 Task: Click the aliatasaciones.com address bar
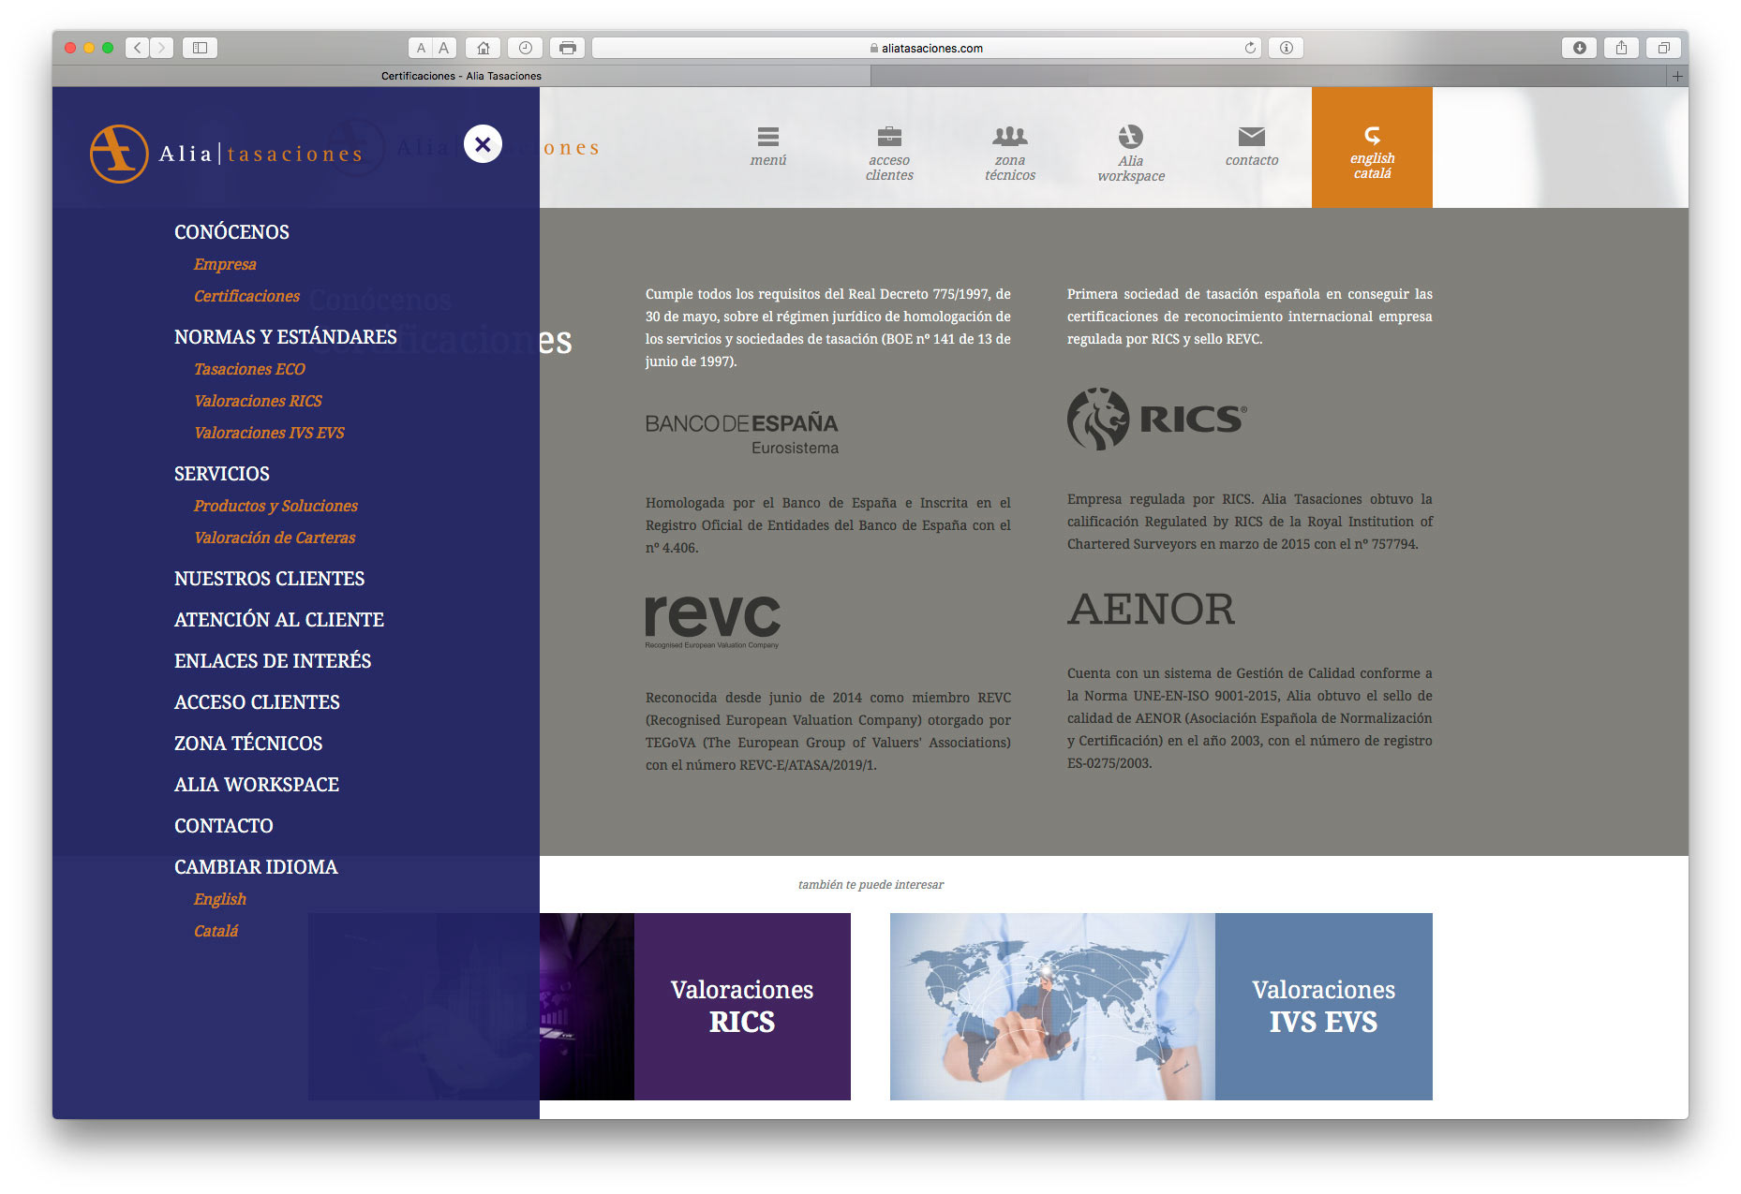pos(927,48)
